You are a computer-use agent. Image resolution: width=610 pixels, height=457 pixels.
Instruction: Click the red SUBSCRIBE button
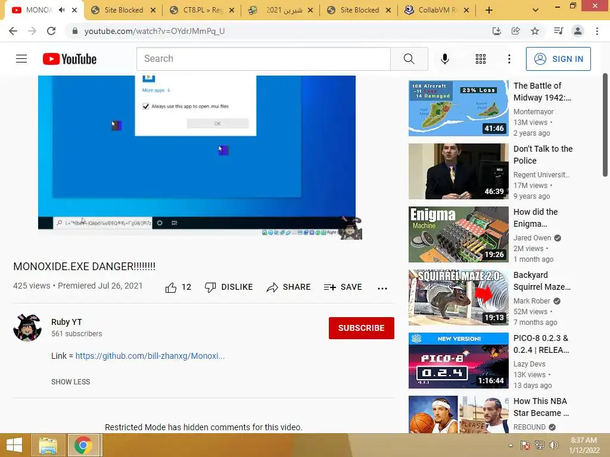tap(362, 328)
